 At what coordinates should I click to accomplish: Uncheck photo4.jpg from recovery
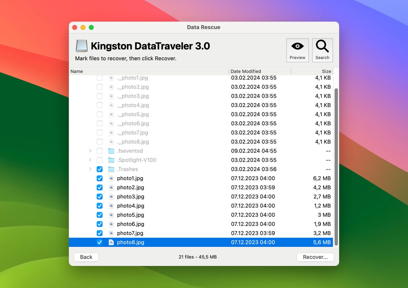point(100,206)
